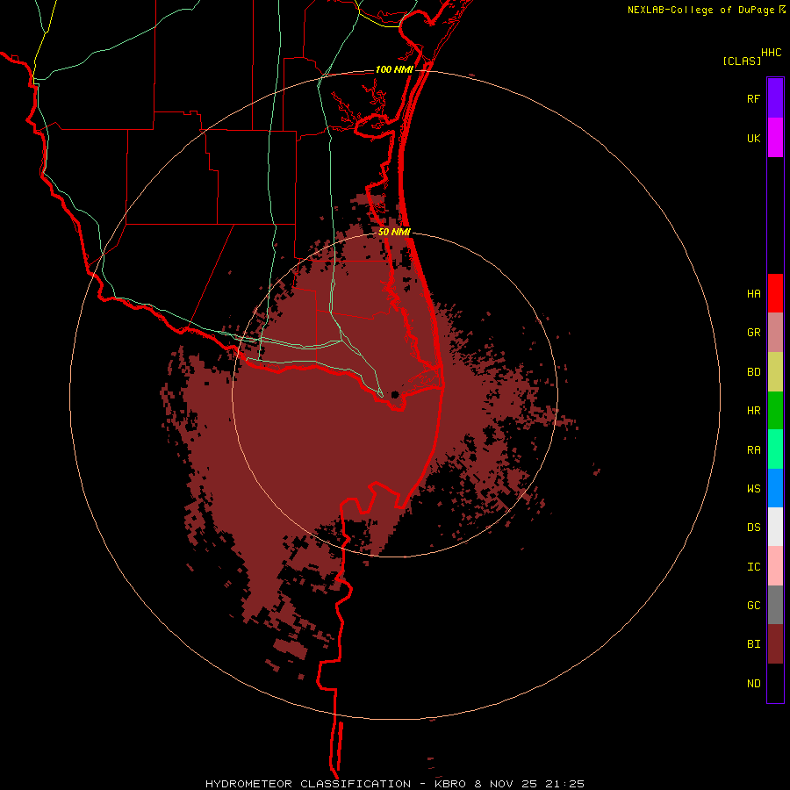Click the [CLAS] units label
Image resolution: width=790 pixels, height=790 pixels.
[742, 61]
